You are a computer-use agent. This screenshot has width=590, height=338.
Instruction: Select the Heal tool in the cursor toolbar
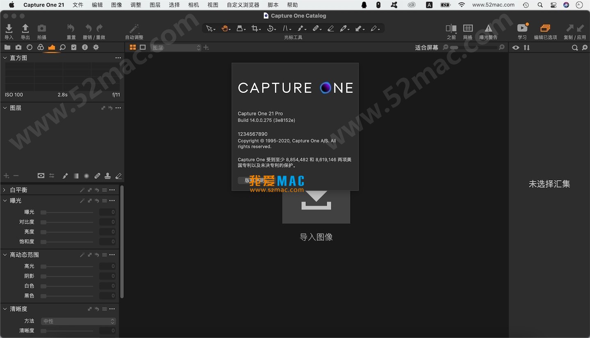tap(316, 28)
